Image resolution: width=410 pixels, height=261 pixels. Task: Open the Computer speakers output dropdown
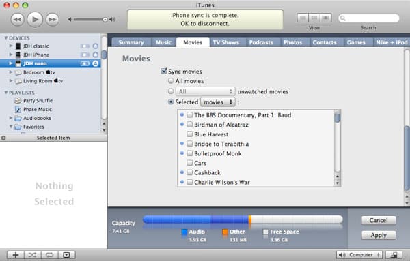tap(359, 255)
